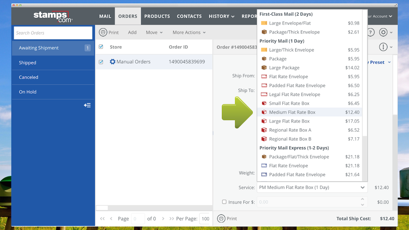Click the bottom Print icon button

tap(221, 219)
